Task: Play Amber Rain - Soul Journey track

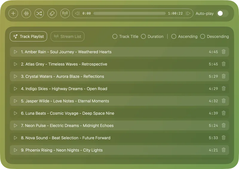Action: pos(16,52)
